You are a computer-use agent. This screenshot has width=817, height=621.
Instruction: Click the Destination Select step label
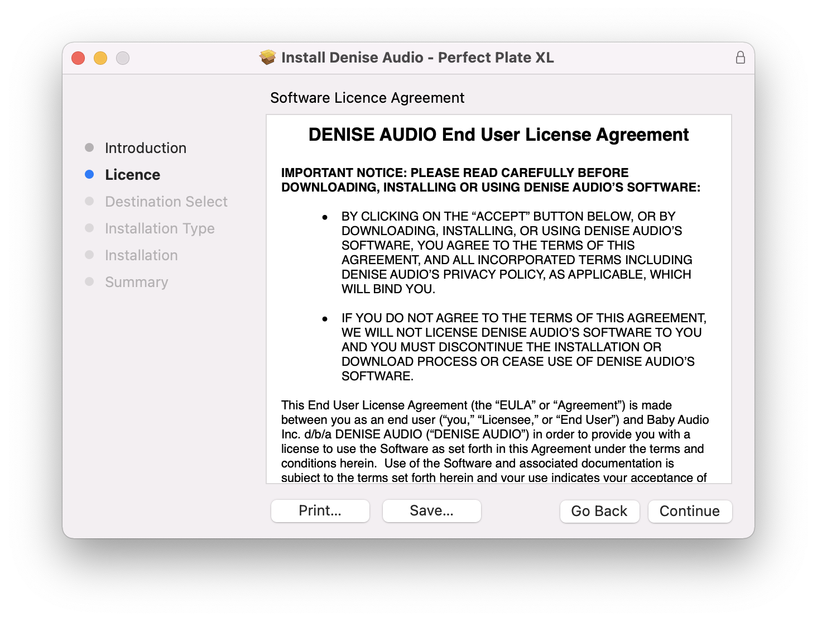pyautogui.click(x=166, y=202)
